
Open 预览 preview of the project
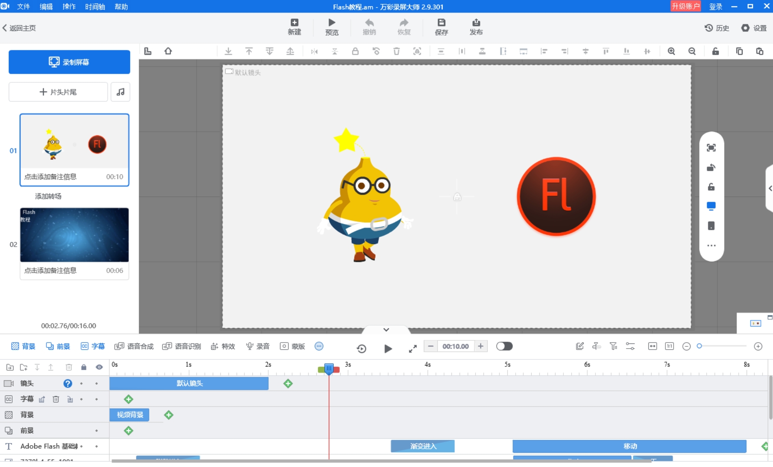[332, 27]
